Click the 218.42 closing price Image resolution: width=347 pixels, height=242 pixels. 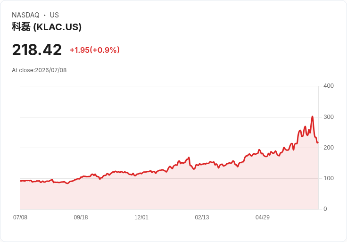(x=37, y=50)
